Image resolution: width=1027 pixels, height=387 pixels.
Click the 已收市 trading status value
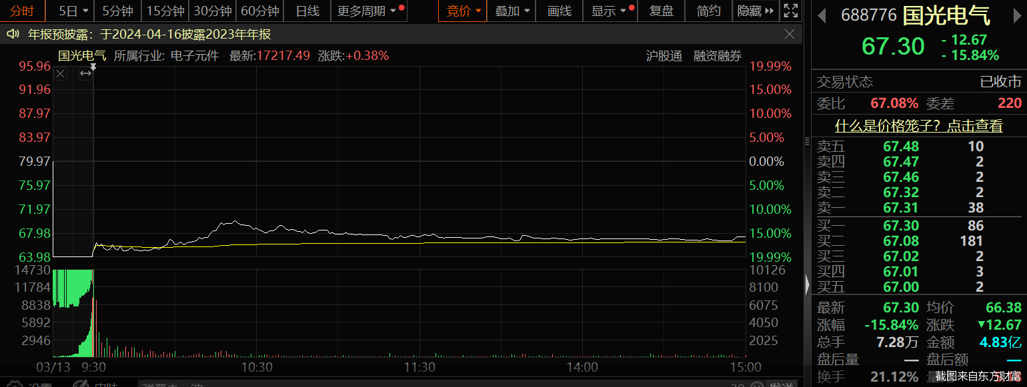pos(1000,82)
